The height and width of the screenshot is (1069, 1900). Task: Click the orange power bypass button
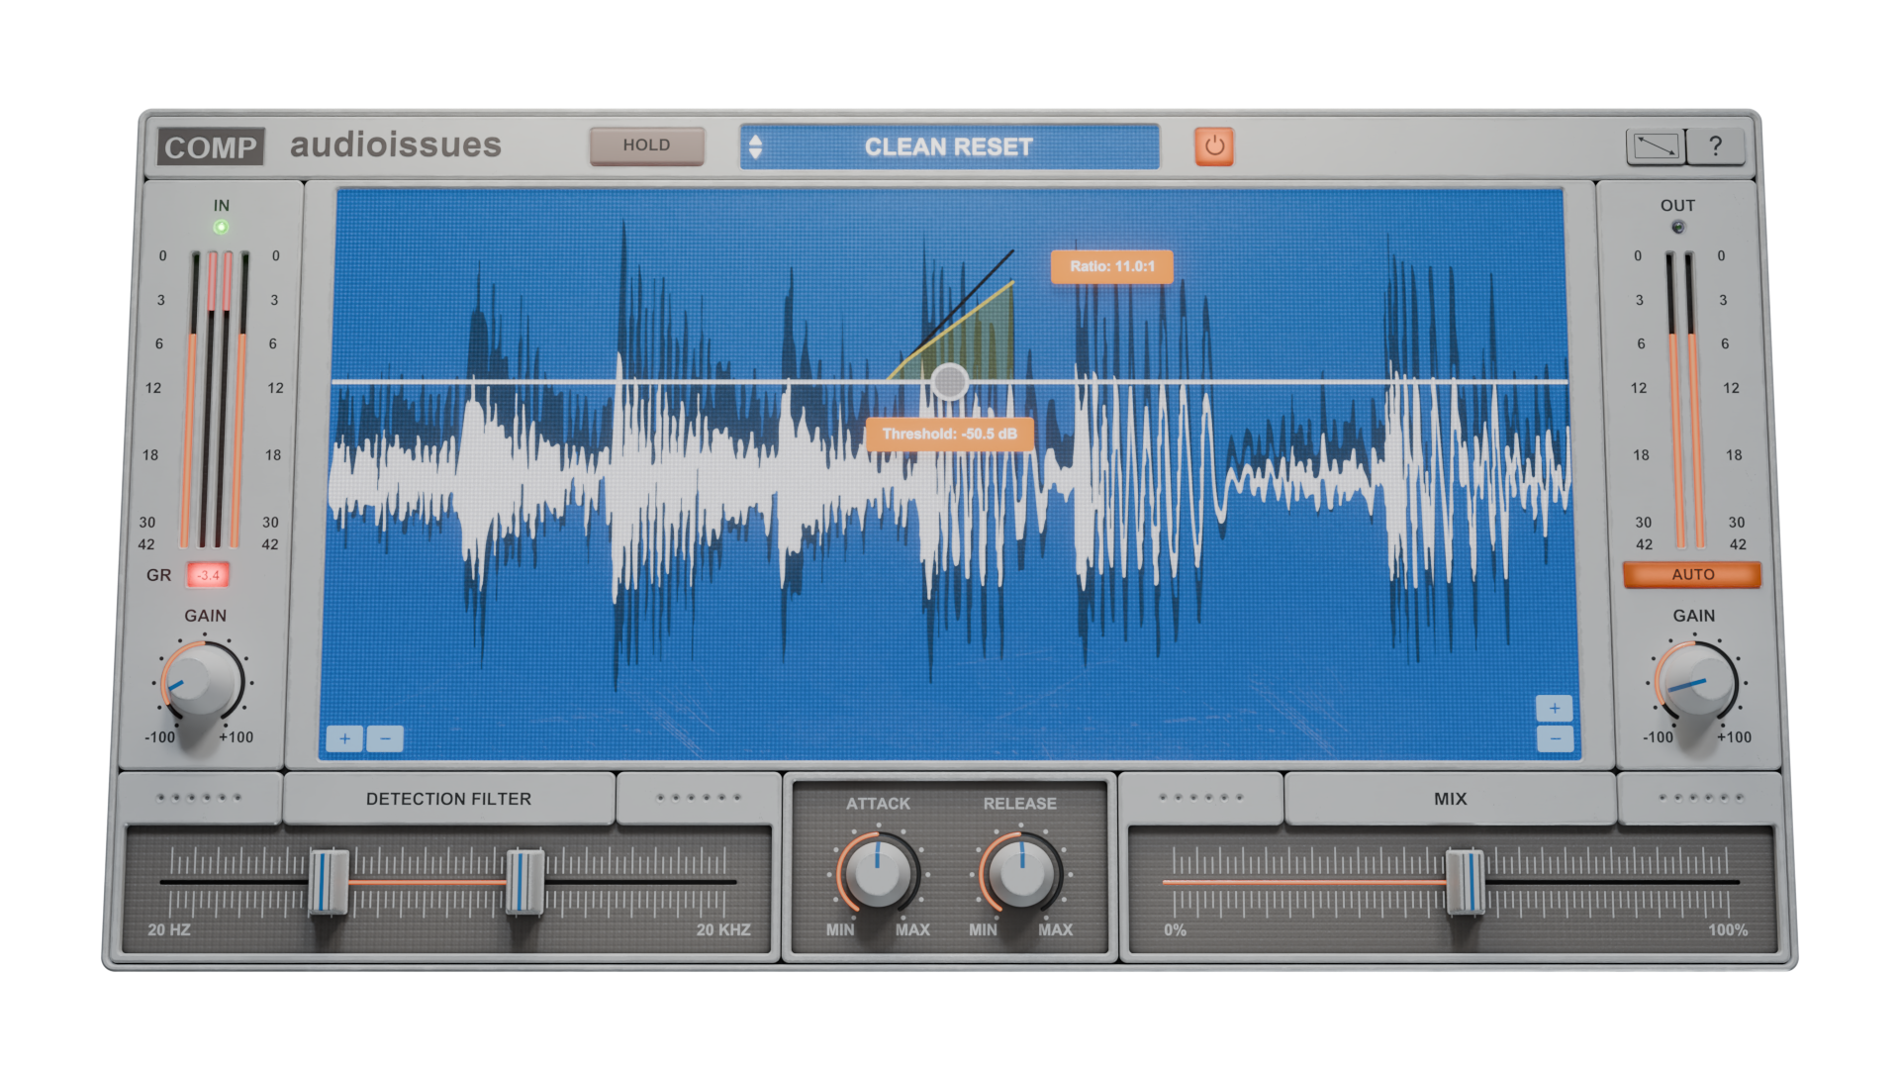1213,146
